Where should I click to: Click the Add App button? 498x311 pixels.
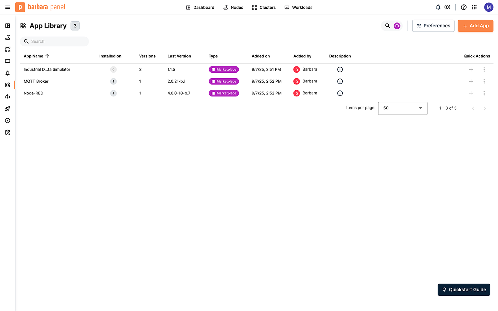[x=476, y=26]
